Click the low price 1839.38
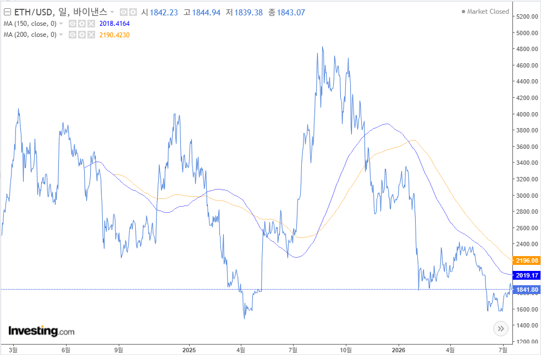 point(249,13)
